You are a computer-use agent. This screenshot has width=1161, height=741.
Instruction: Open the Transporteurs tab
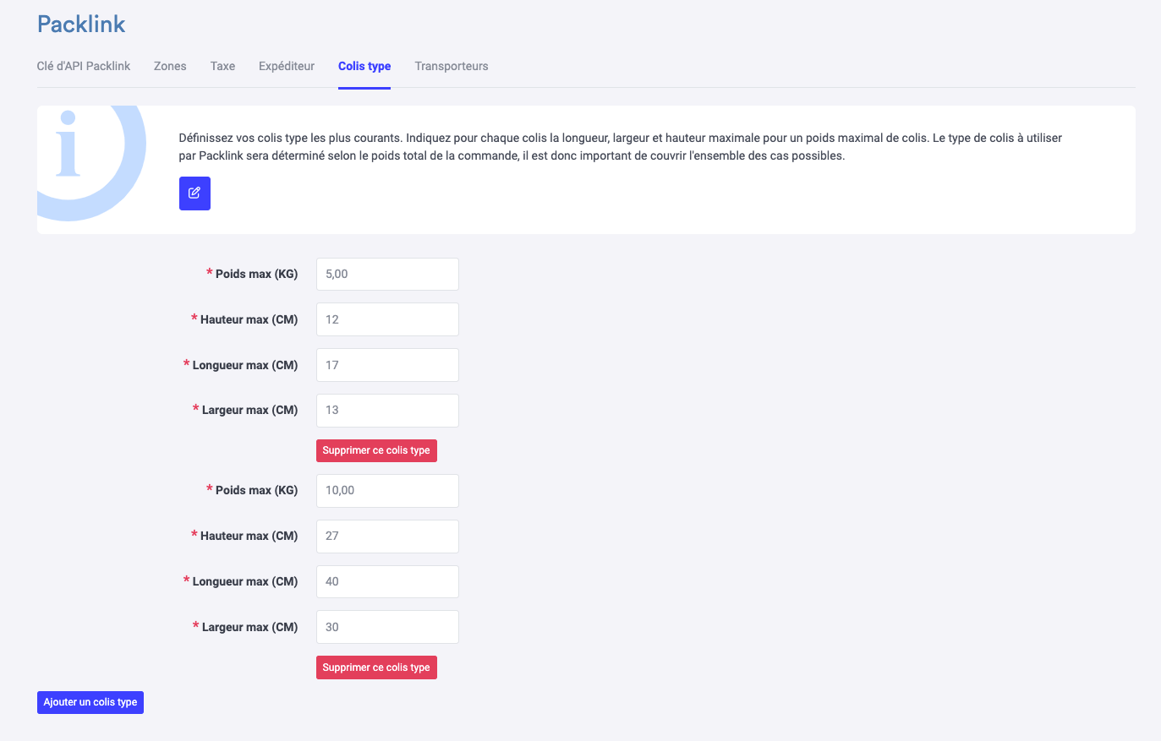pos(452,66)
